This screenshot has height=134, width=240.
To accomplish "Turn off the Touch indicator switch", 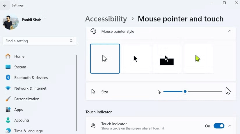I will click(219, 126).
